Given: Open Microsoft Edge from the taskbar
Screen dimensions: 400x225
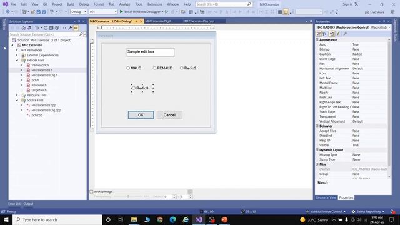Looking at the screenshot, I should (172, 219).
